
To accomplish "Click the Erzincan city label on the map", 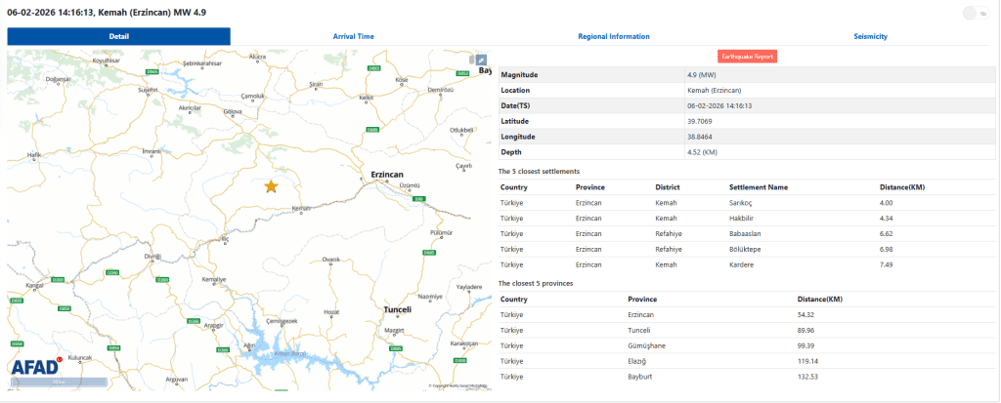I will (x=387, y=174).
